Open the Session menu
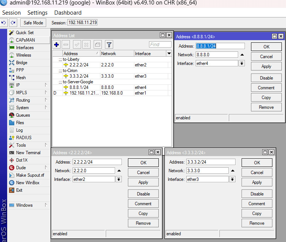 pyautogui.click(x=11, y=13)
